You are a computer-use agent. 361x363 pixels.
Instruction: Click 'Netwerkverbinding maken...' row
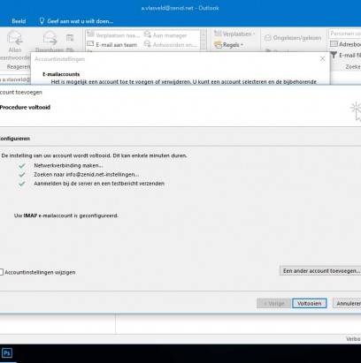point(68,165)
